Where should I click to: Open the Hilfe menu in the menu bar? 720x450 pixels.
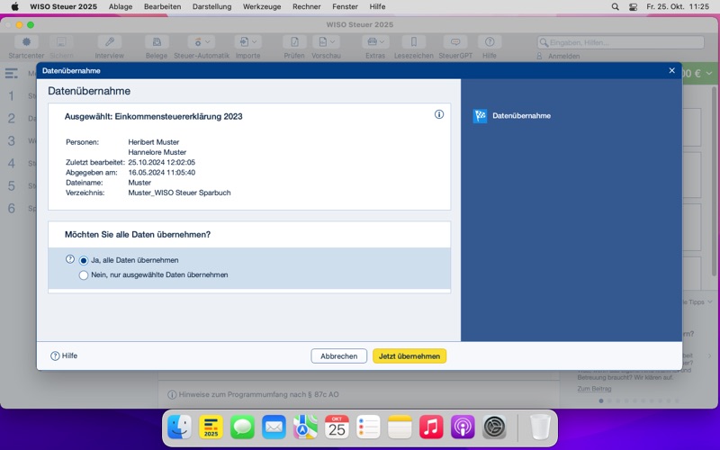[x=377, y=7]
